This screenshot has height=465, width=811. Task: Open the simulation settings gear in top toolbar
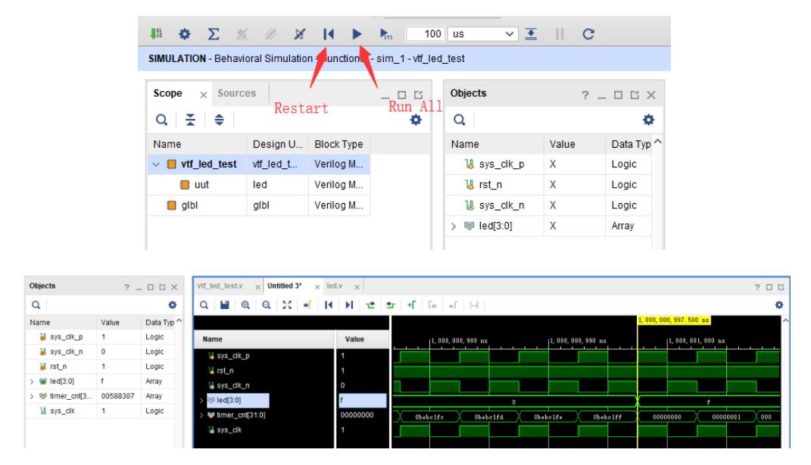coord(185,34)
